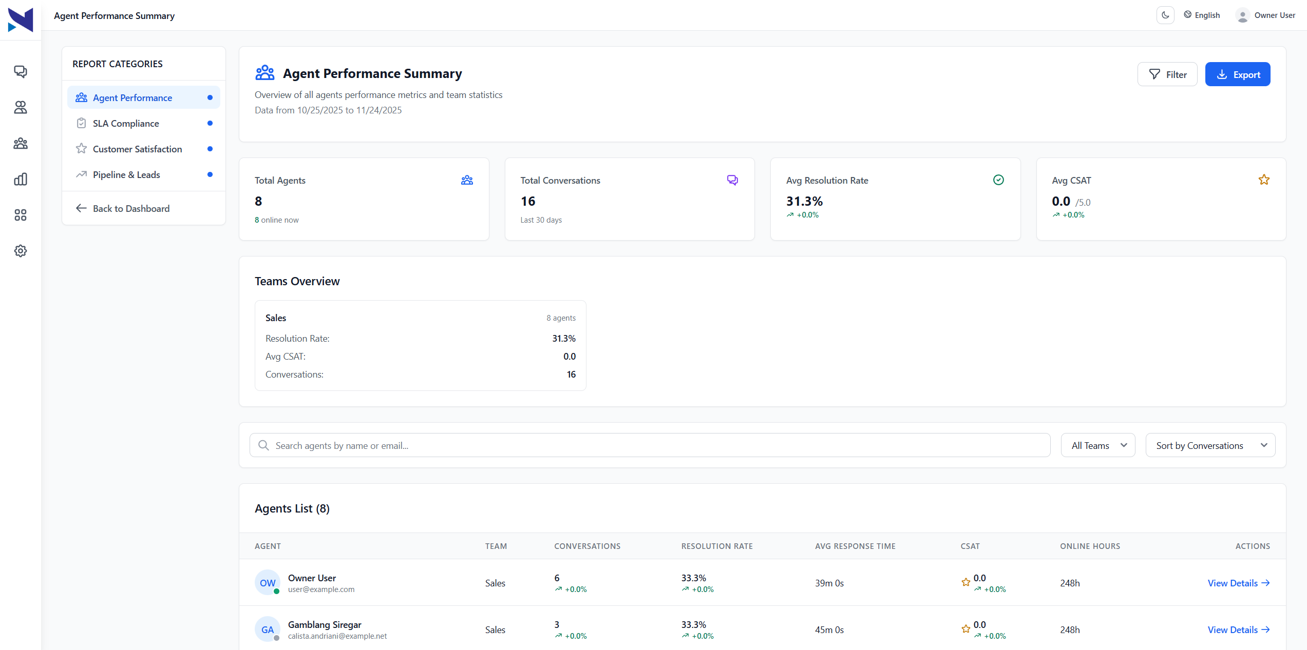Click the Total Agents card people icon
The width and height of the screenshot is (1307, 650).
click(x=467, y=180)
